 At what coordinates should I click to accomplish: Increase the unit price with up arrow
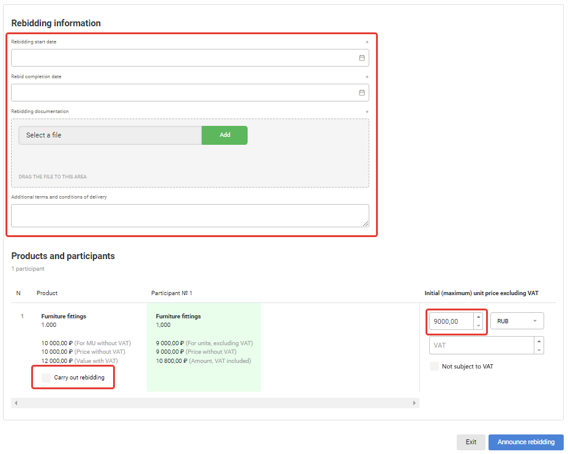pos(478,317)
